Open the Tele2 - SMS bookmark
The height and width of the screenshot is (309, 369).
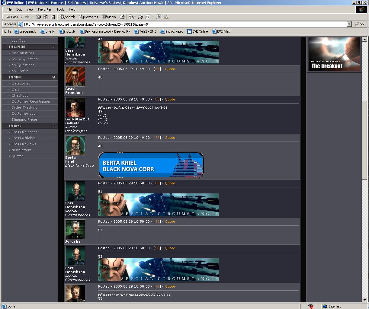coord(145,31)
